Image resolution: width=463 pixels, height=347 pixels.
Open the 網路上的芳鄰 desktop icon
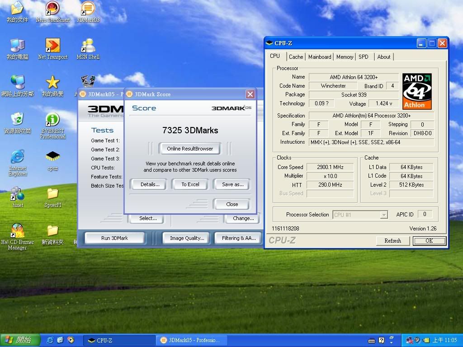pos(18,86)
